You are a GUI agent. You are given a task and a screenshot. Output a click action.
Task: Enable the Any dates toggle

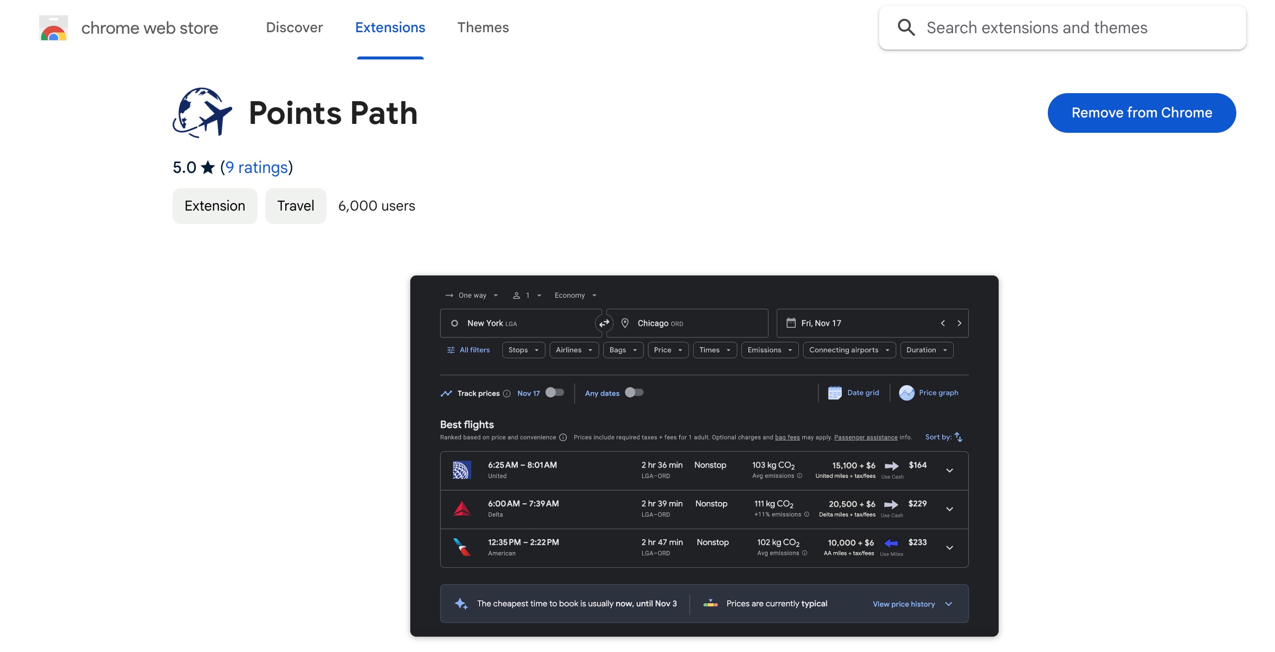pyautogui.click(x=634, y=392)
